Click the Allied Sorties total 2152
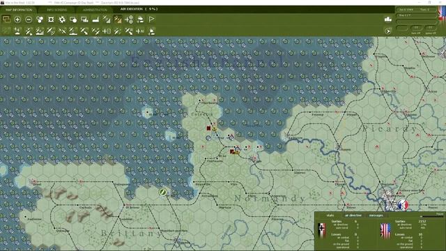Viewport: 446px width, 251px height. 422,221
